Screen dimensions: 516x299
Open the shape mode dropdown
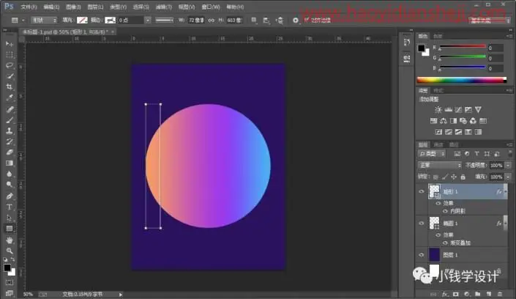click(x=44, y=21)
